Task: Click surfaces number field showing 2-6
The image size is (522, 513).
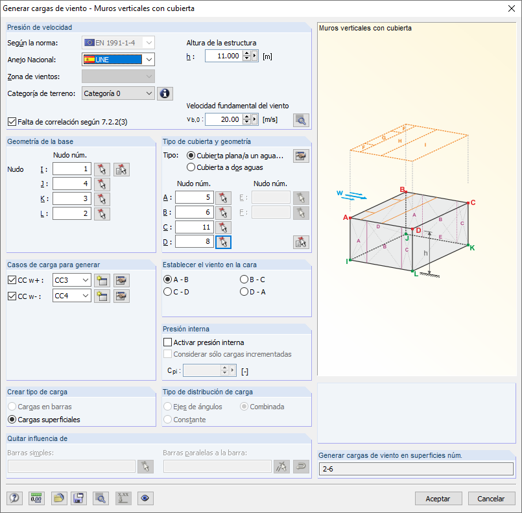Action: [x=416, y=469]
